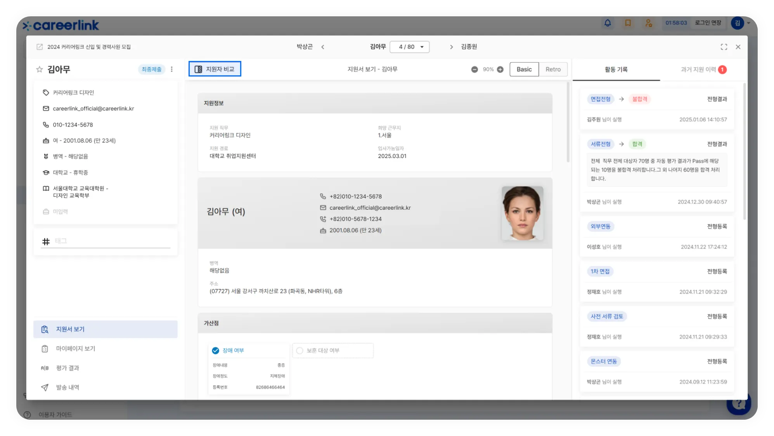Open external link icon beside posting title
This screenshot has width=774, height=436.
click(40, 47)
